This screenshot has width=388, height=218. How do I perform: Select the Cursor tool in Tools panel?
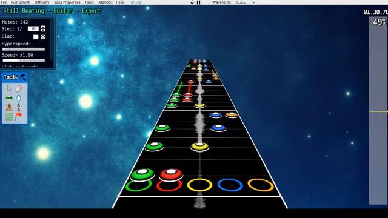[9, 88]
